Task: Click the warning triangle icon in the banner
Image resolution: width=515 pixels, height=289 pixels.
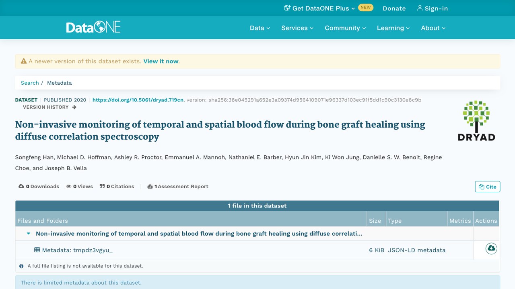Action: coord(24,61)
